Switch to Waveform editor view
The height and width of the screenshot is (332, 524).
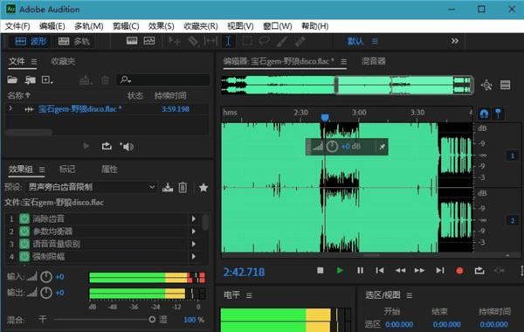click(30, 41)
